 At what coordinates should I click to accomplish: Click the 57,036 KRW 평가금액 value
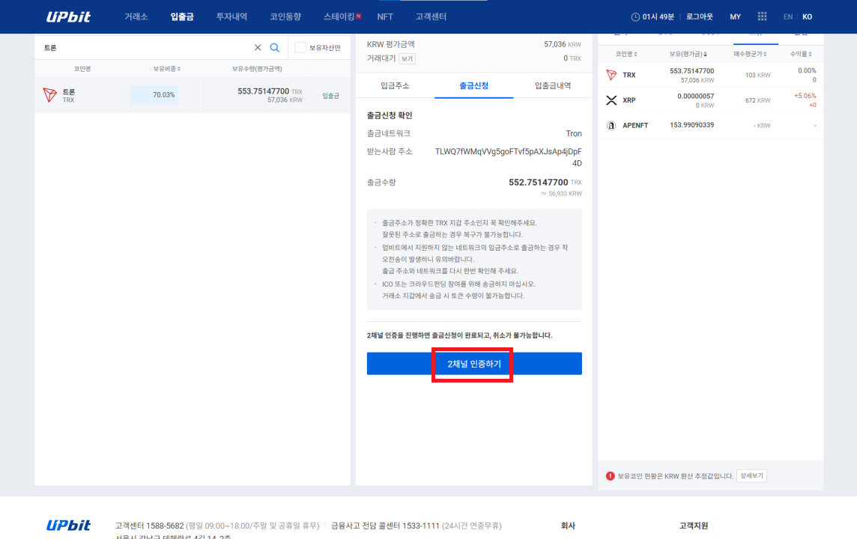563,44
